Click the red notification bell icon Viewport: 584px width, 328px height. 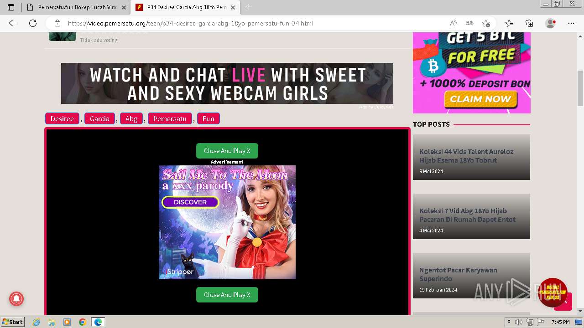pos(16,299)
